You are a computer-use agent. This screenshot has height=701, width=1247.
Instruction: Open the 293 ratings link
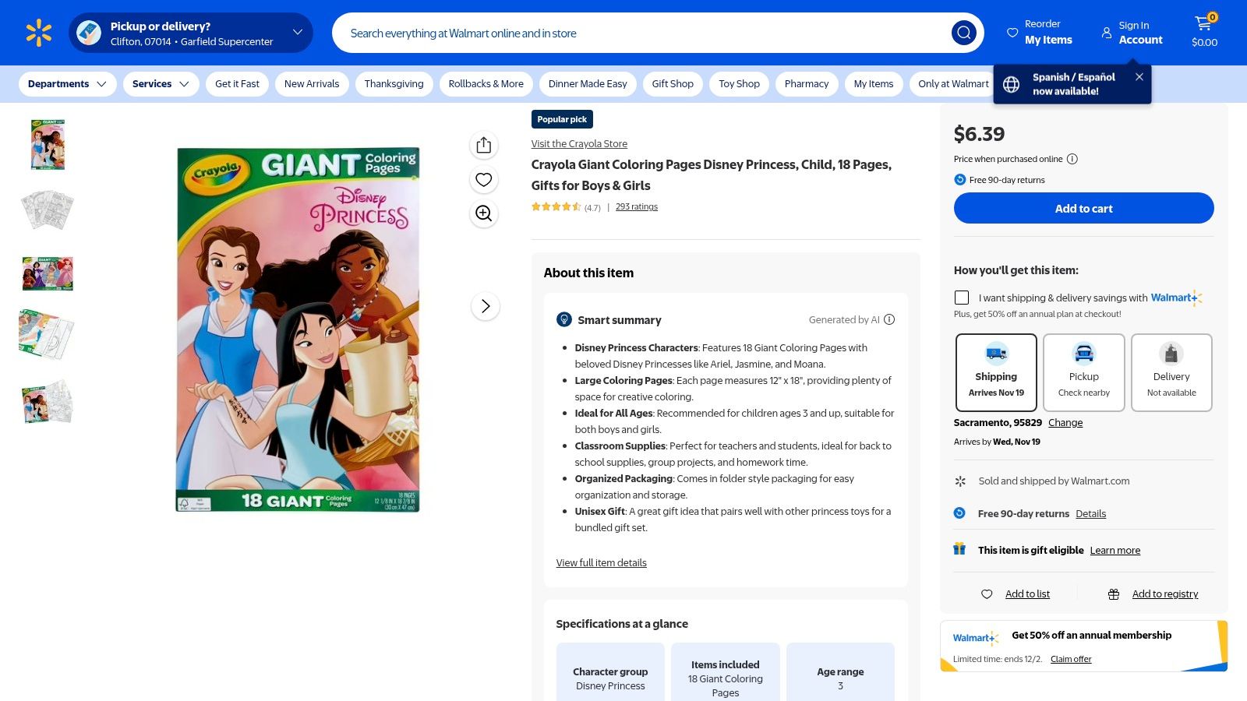tap(636, 206)
